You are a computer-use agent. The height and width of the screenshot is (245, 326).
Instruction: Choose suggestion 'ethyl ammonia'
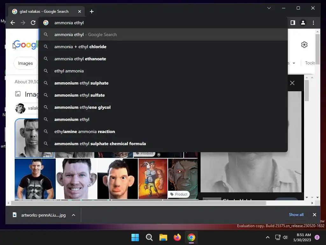[x=163, y=71]
